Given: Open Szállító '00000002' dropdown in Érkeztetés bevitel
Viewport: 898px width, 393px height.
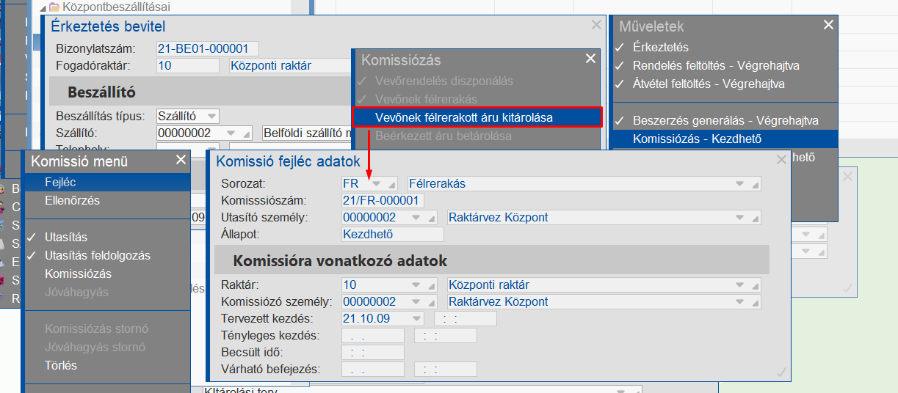Looking at the screenshot, I should [x=233, y=133].
